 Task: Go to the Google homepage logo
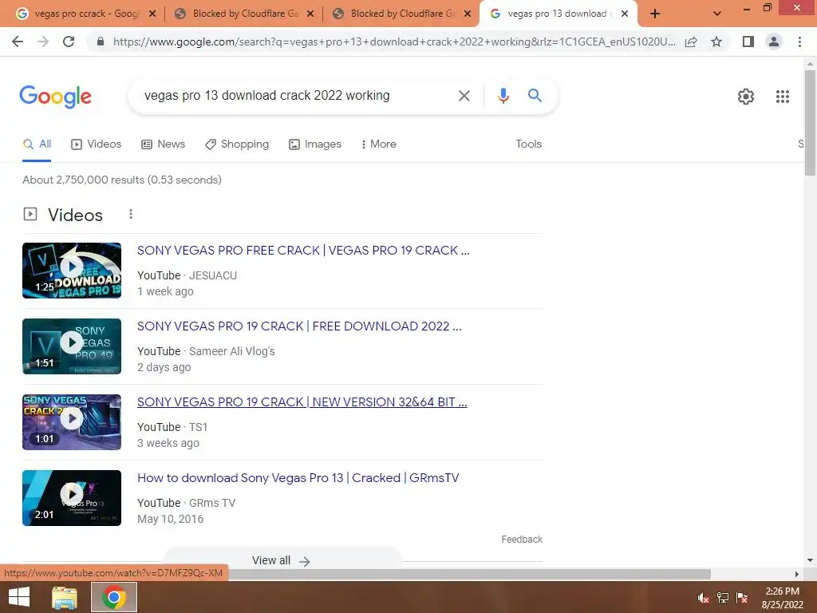click(55, 97)
